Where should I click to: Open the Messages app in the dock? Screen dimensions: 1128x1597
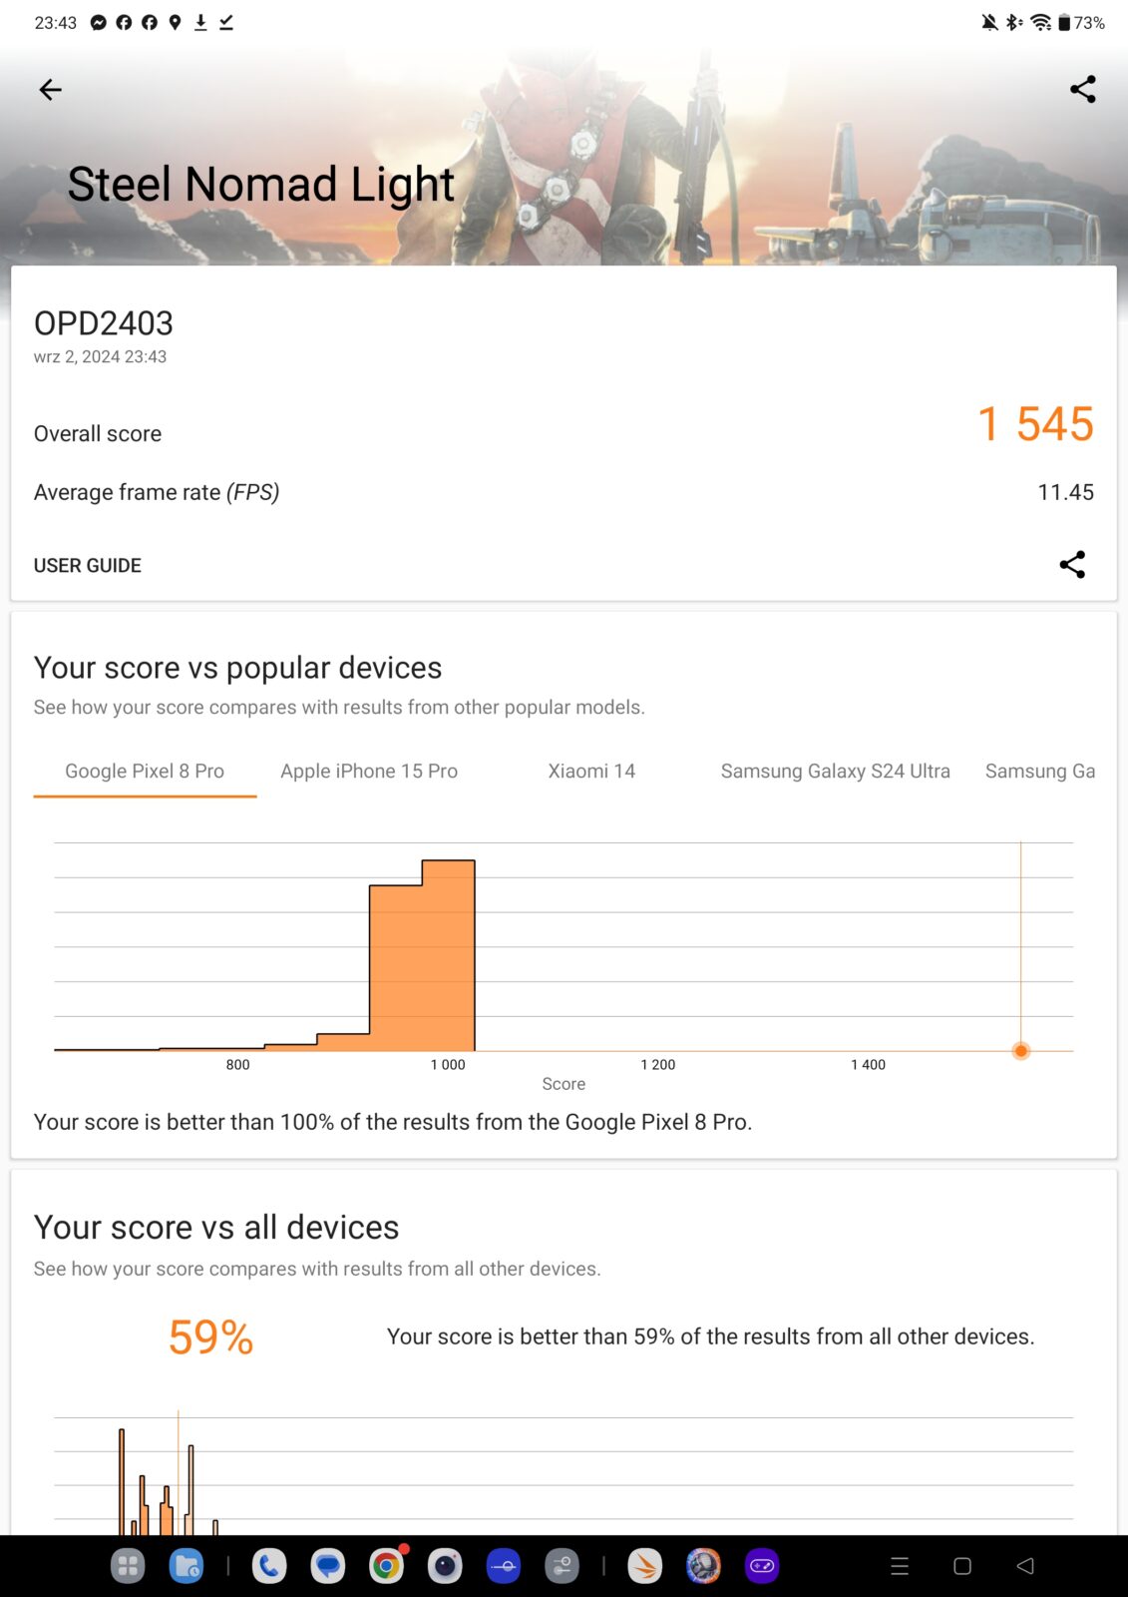coord(327,1566)
